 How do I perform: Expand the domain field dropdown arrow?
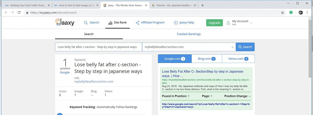(x=232, y=47)
